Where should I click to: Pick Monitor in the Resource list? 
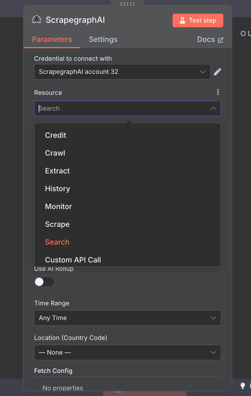[x=127, y=206]
